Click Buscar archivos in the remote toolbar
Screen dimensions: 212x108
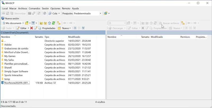(169, 23)
